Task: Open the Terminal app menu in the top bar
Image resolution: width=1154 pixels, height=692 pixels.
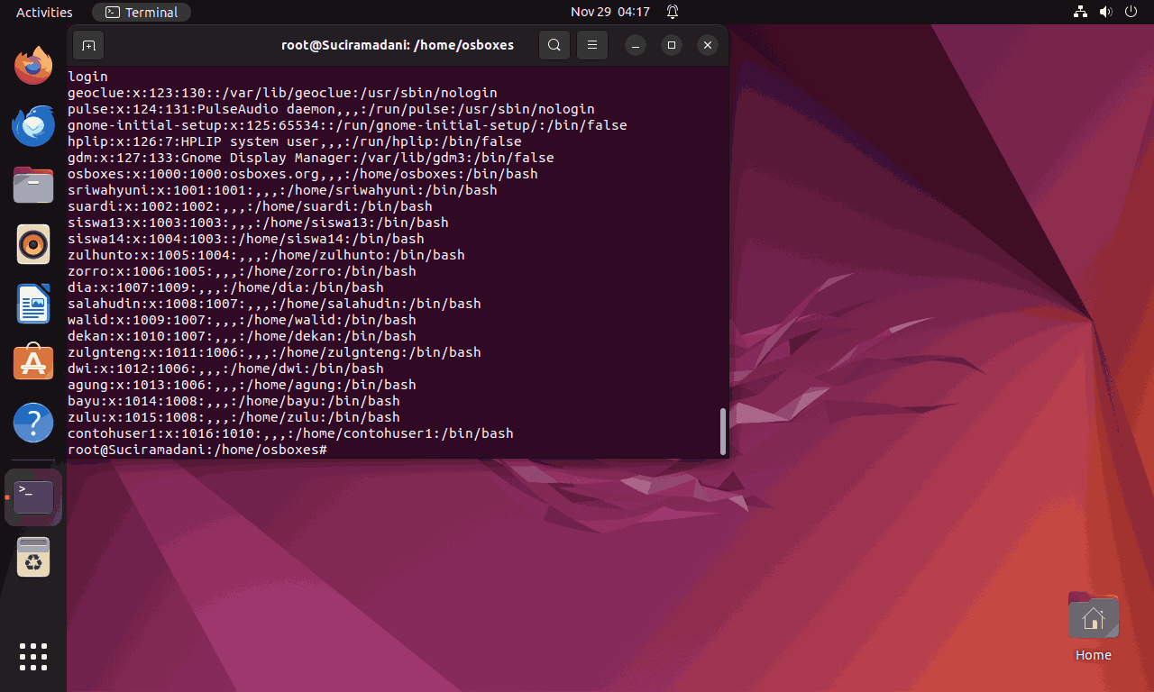Action: 142,12
